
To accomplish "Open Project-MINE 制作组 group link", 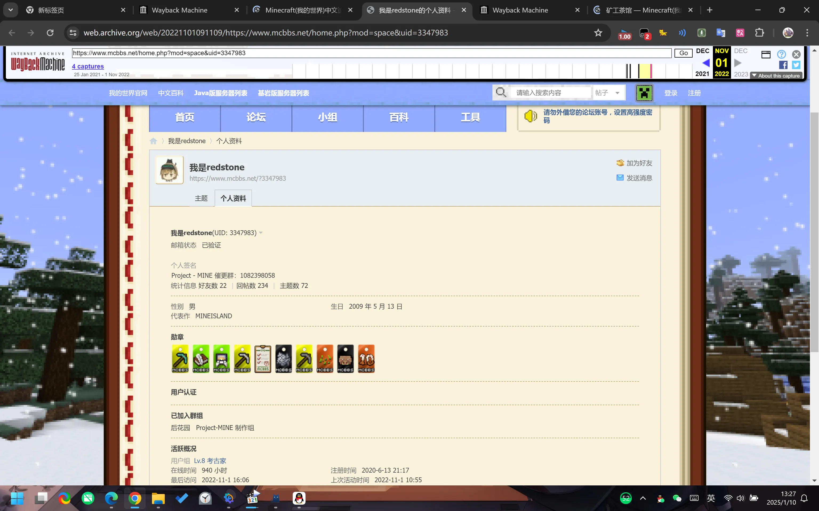I will coord(225,428).
